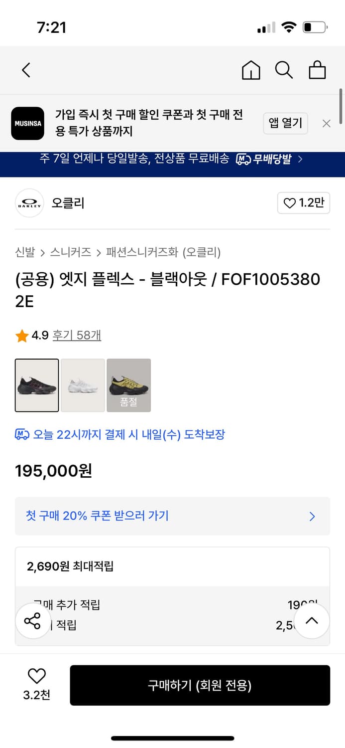This screenshot has height=748, width=345.
Task: Tap the back arrow
Action: click(26, 70)
